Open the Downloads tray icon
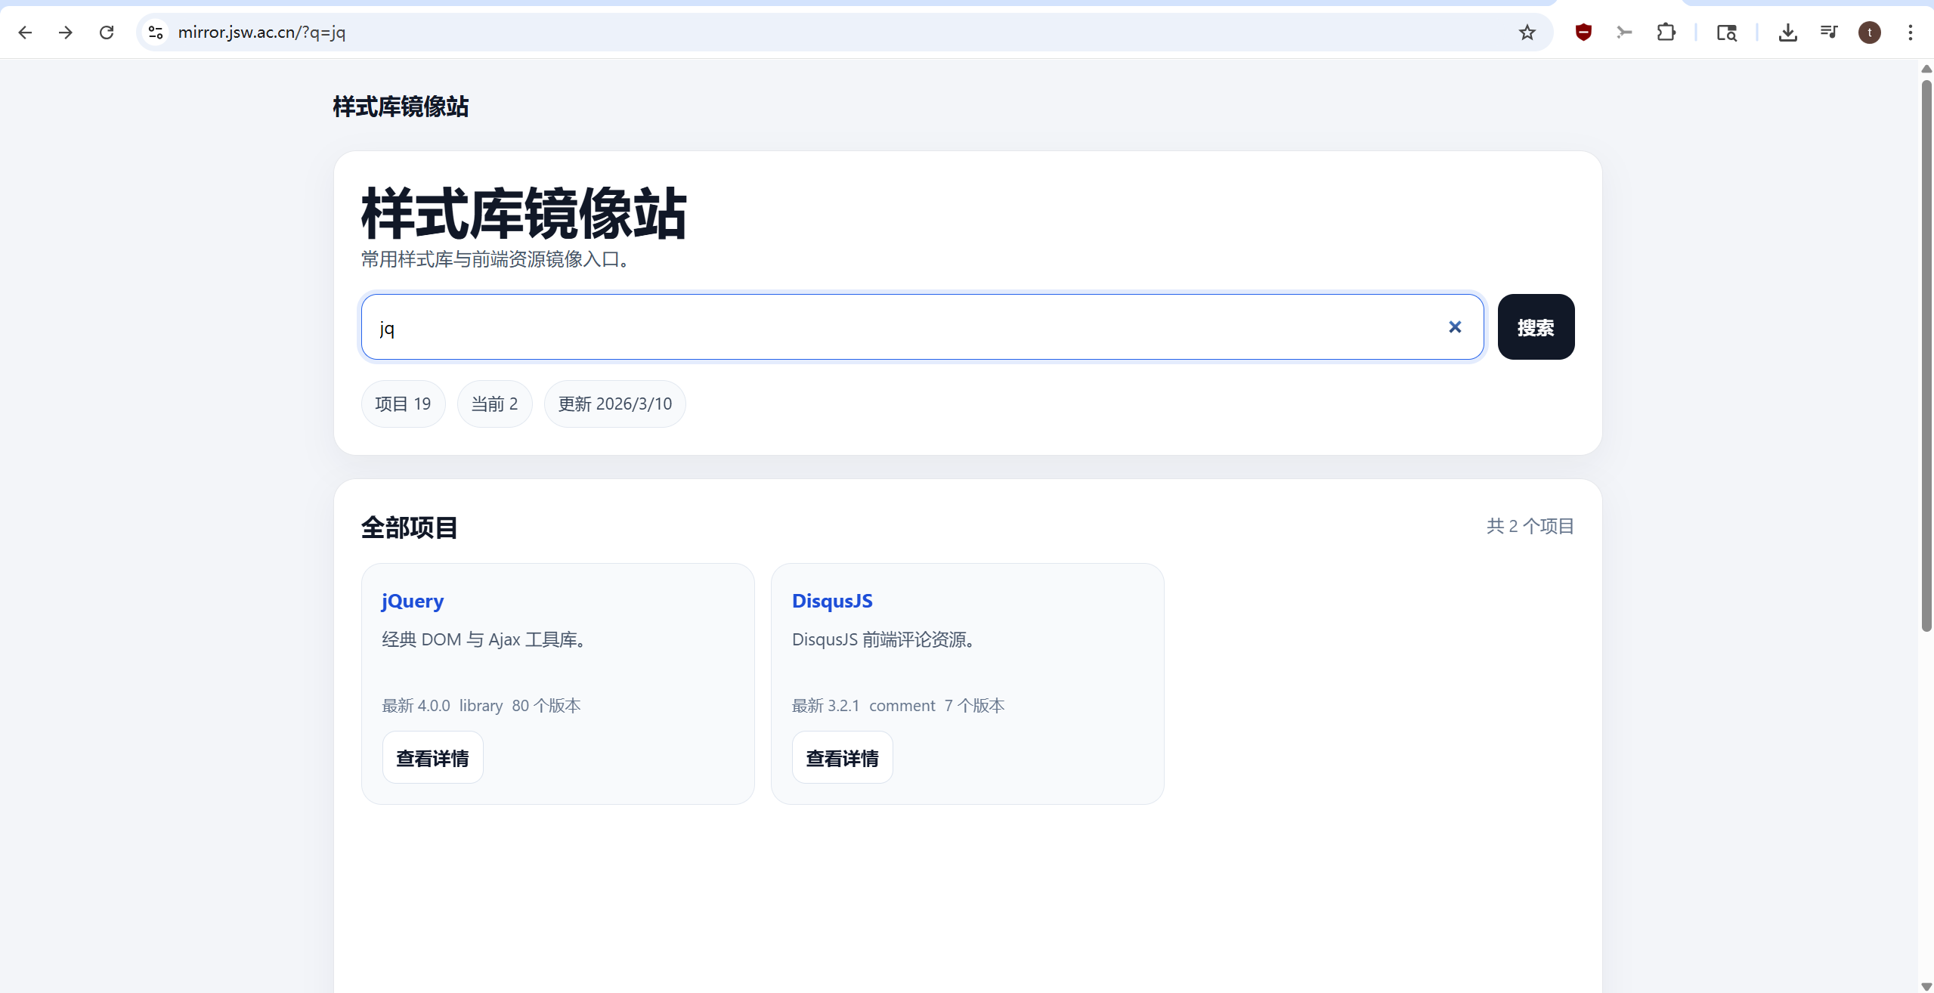The height and width of the screenshot is (993, 1934). (x=1787, y=32)
